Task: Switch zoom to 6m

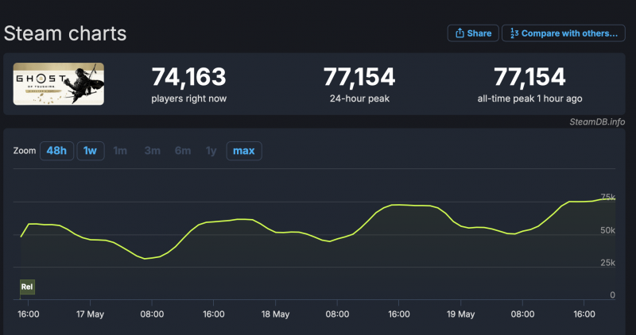Action: (182, 151)
